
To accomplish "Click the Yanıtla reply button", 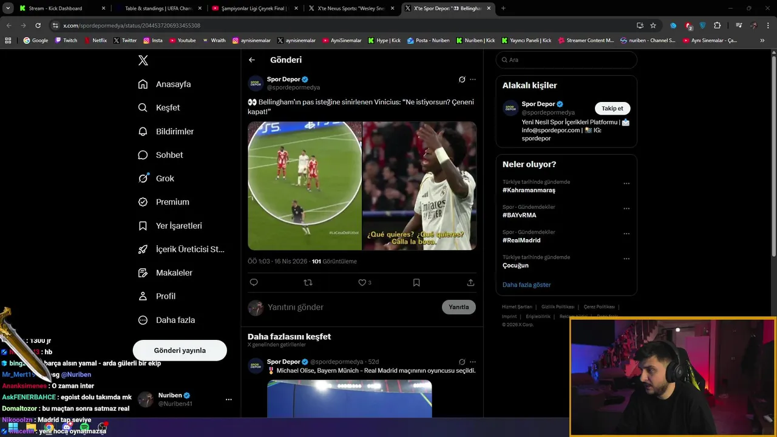I will 459,307.
